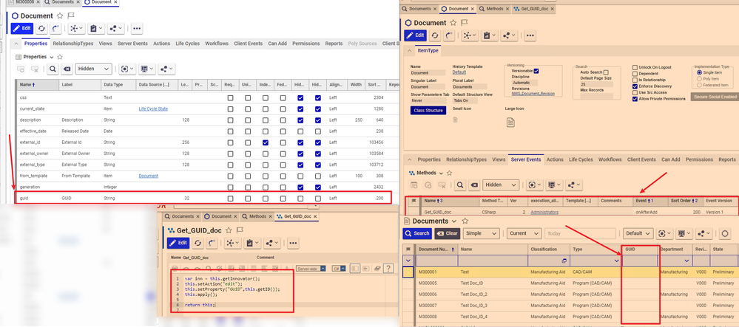
Task: Click the magnifier search icon in Properties toolbar
Action: 53,69
